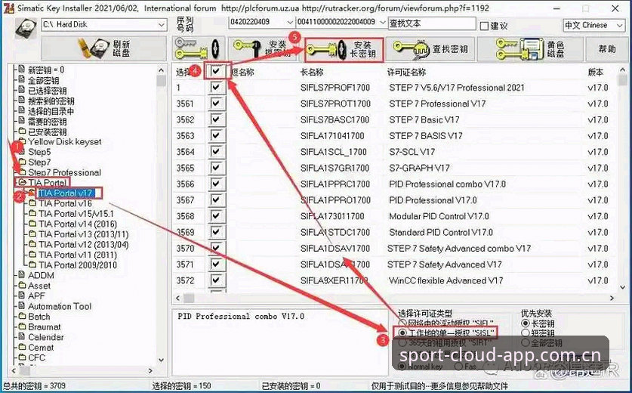This screenshot has height=393, width=632.
Task: Select TIA Portal v14 (2016) folder
Action: coord(78,224)
